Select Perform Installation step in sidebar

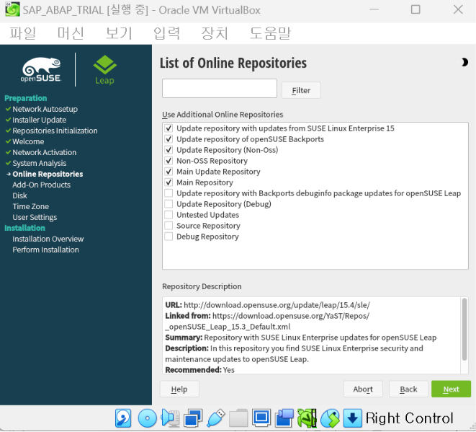click(x=45, y=250)
